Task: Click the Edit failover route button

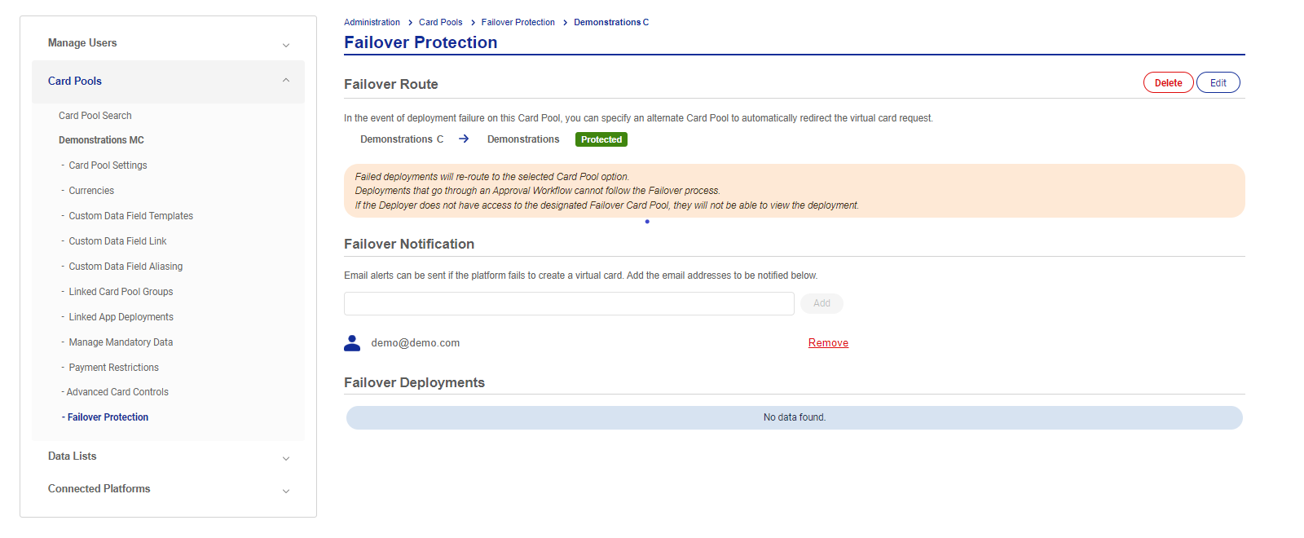Action: click(x=1218, y=82)
